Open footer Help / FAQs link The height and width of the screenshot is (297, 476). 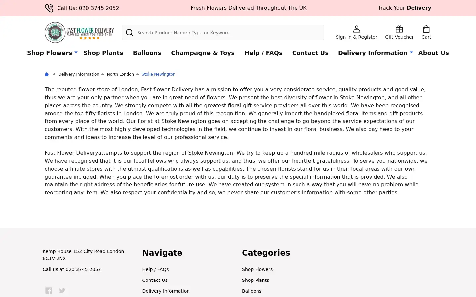point(155,269)
